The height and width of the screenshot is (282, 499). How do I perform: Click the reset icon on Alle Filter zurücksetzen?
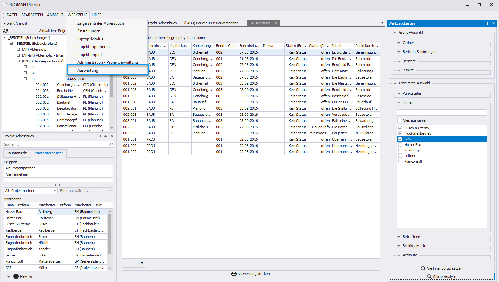(x=423, y=268)
